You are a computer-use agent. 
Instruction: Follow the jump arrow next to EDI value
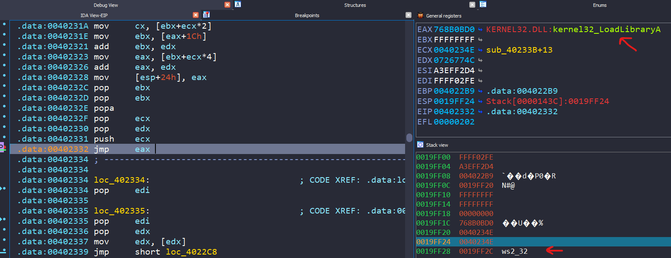(x=480, y=81)
